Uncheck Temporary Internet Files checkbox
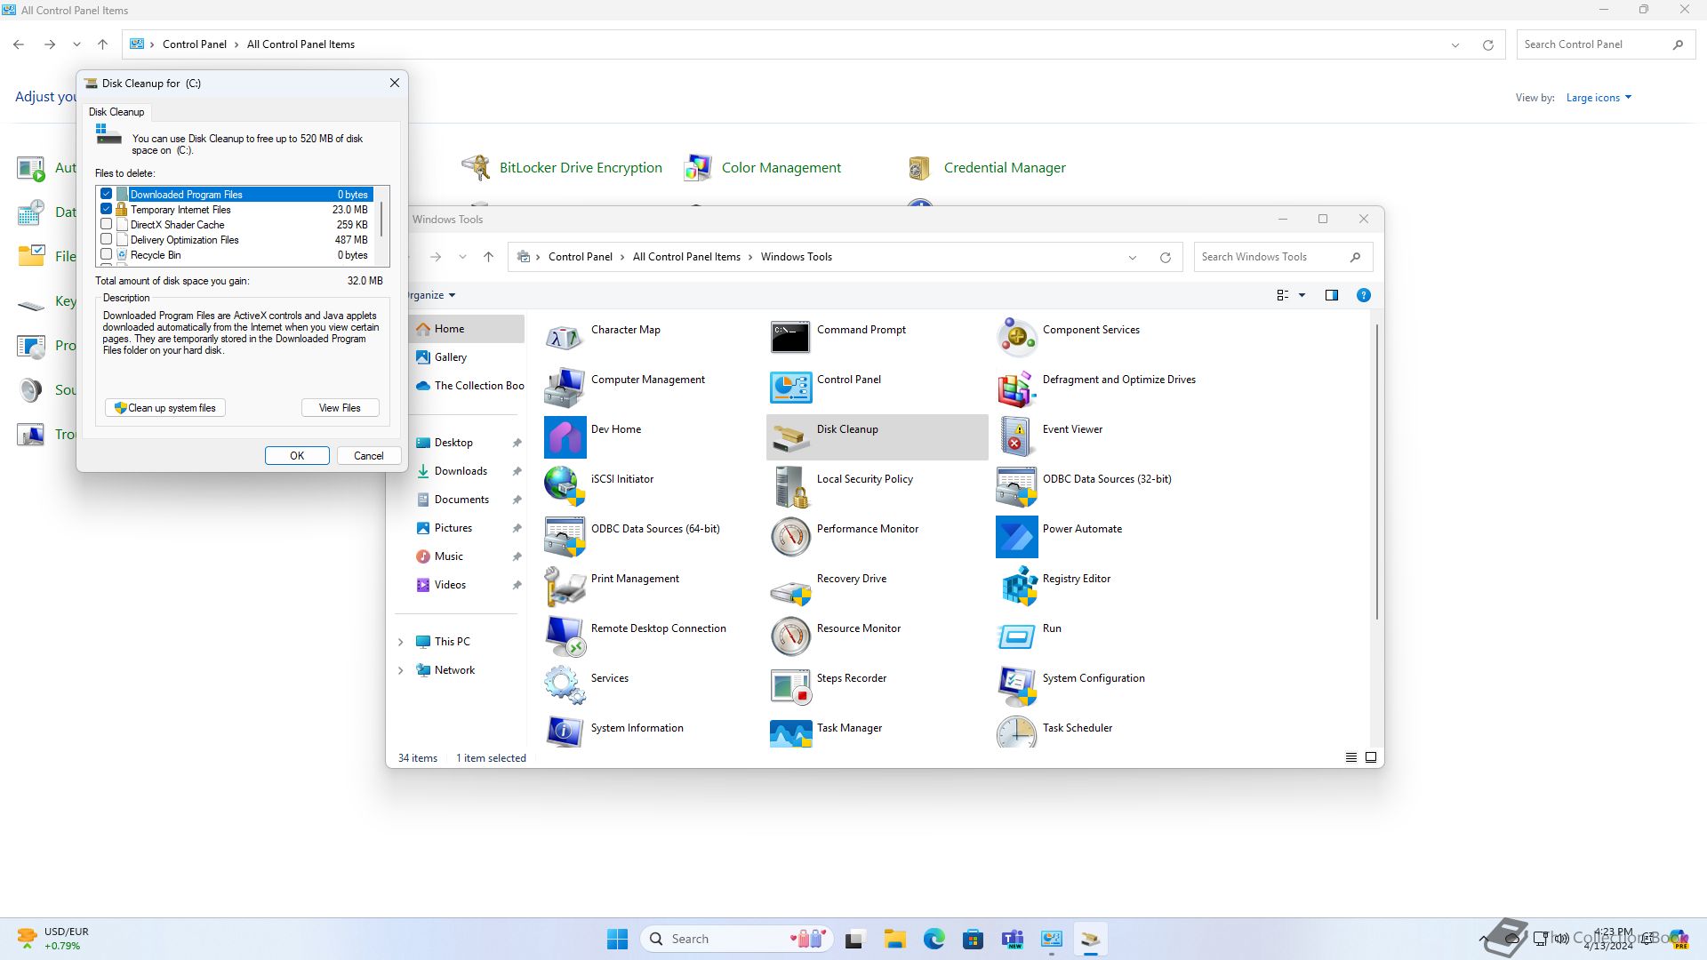Image resolution: width=1707 pixels, height=960 pixels. coord(107,209)
